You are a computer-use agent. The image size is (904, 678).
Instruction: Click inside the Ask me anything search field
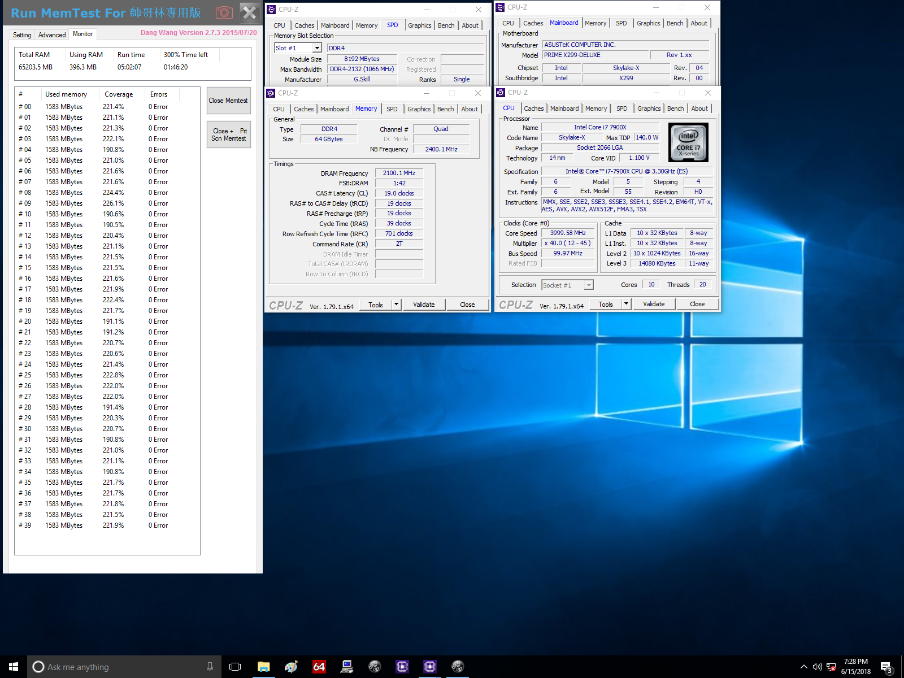click(102, 667)
